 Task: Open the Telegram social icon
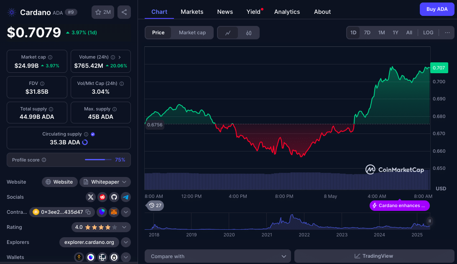[x=126, y=197]
